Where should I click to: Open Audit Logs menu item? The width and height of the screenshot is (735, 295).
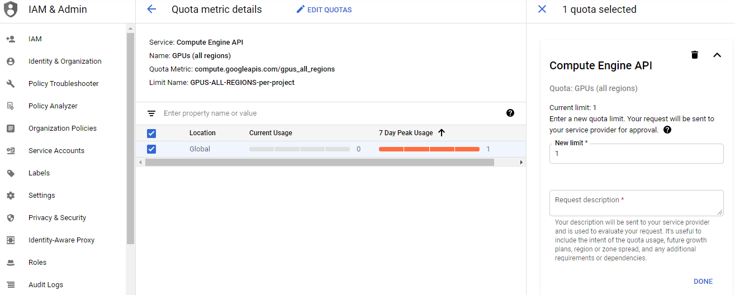point(46,285)
